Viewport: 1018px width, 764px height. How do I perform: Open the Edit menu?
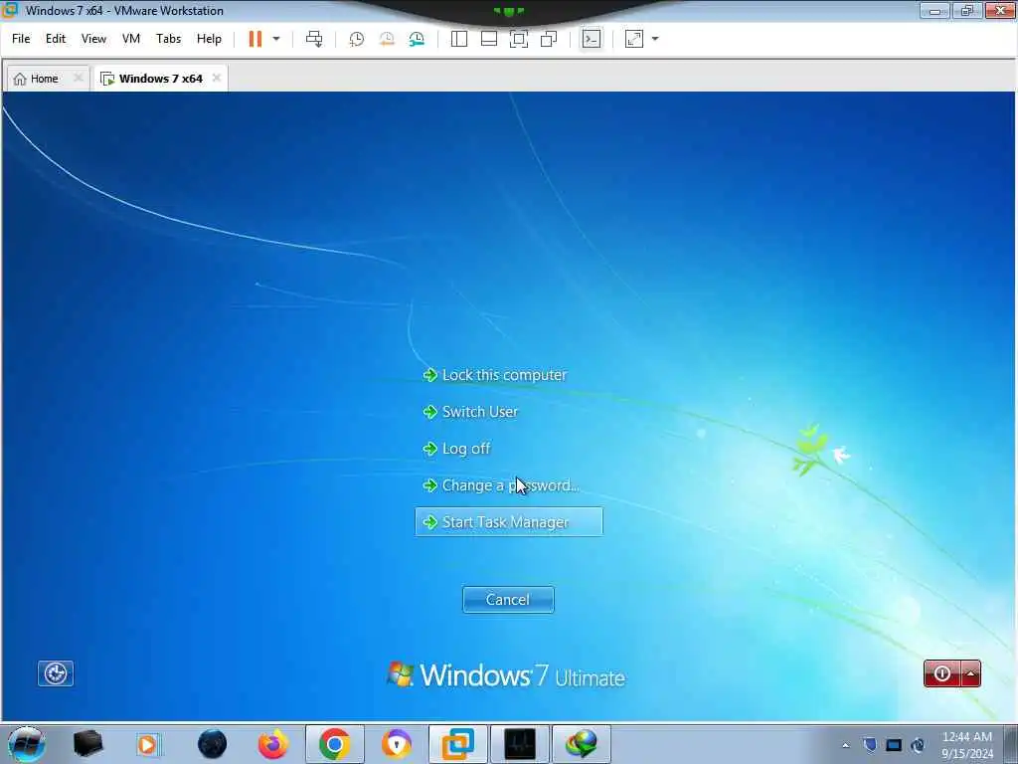click(56, 39)
